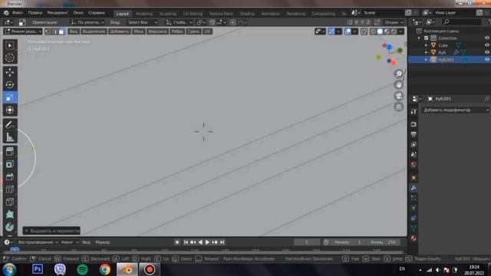Toggle camera view with camera gizmo

pos(399,96)
